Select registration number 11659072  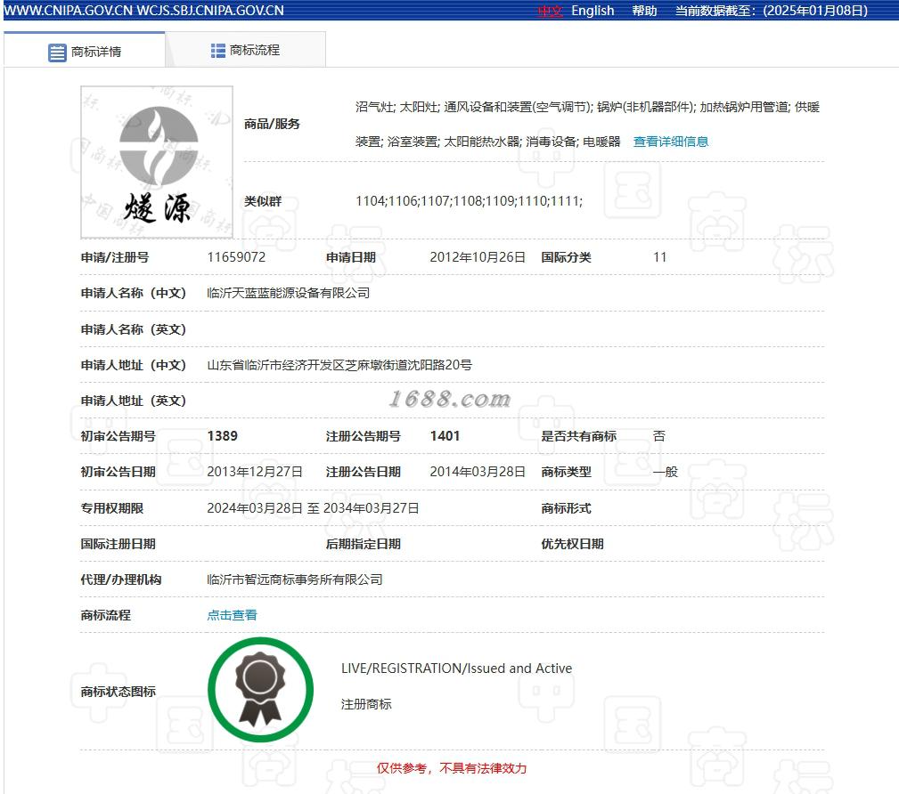click(236, 257)
